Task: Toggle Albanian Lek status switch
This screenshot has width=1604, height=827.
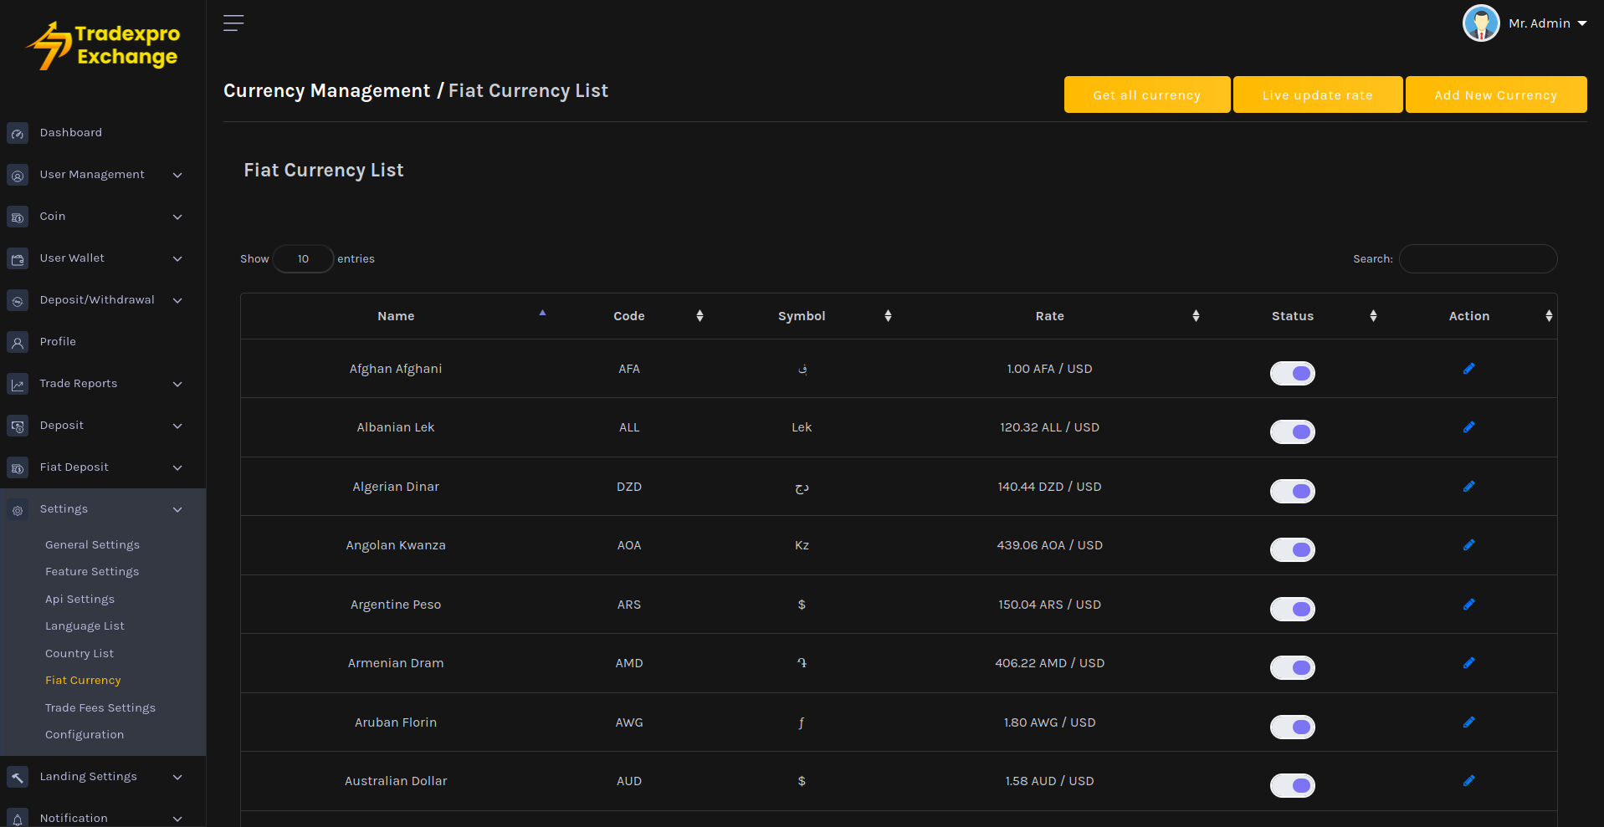Action: click(x=1292, y=431)
